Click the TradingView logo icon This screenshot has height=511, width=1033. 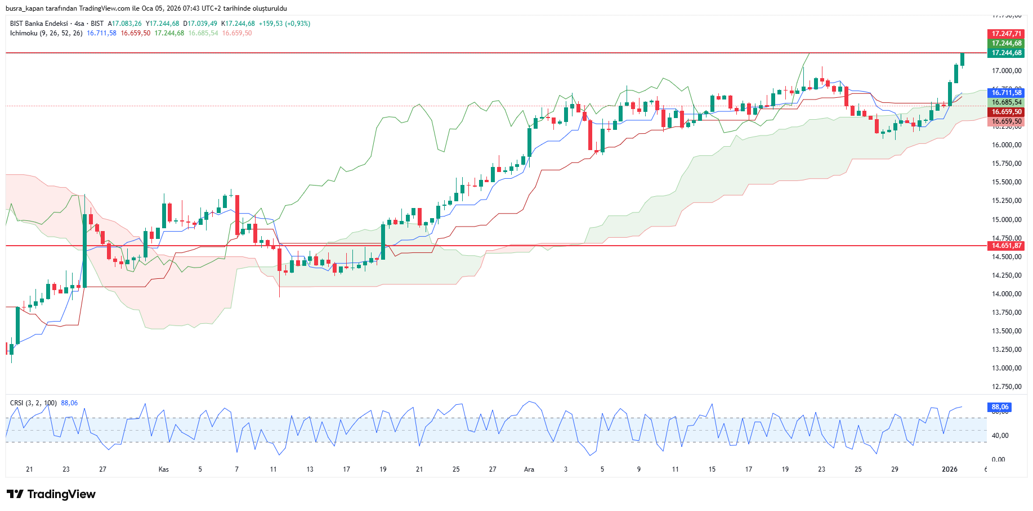(x=15, y=494)
